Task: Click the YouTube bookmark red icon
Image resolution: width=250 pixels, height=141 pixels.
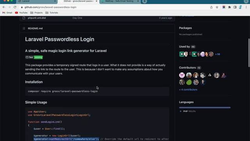Action: (16, 13)
